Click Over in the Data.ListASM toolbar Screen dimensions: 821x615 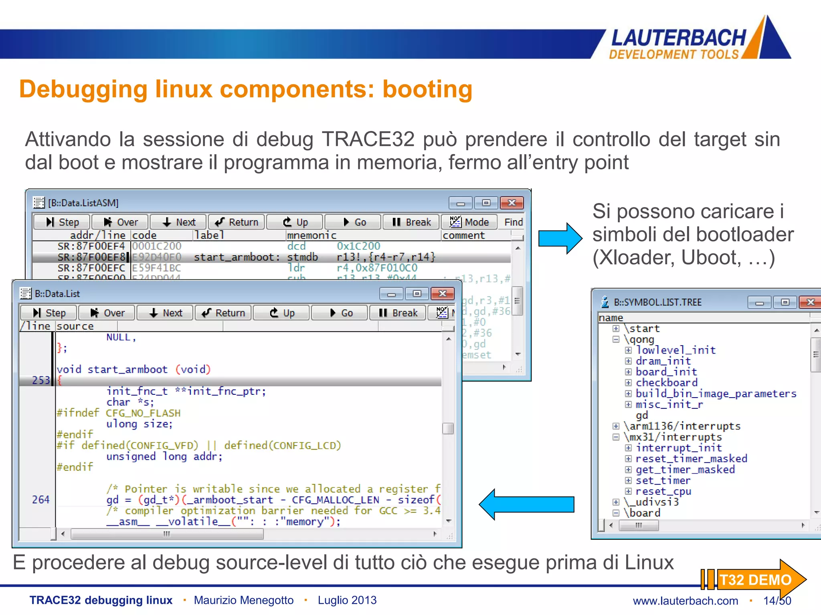tap(120, 222)
